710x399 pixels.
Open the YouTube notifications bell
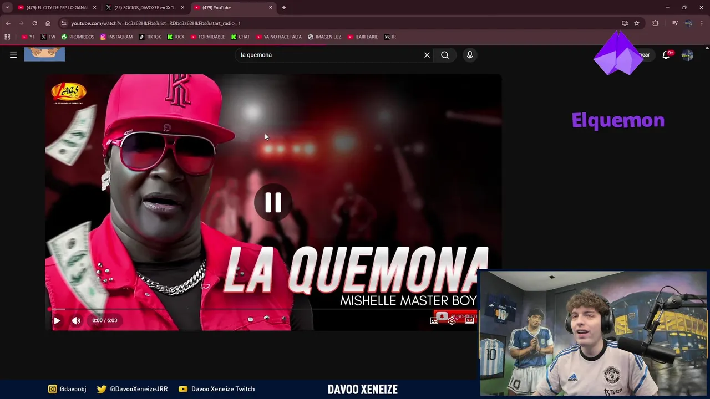[666, 55]
